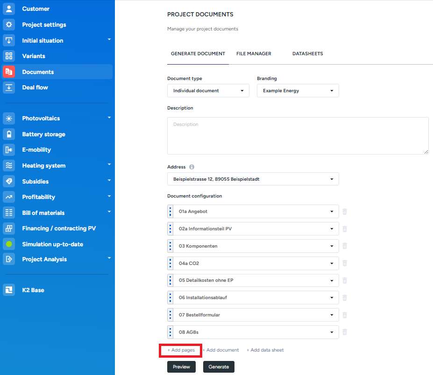Click the Address info icon
This screenshot has width=433, height=375.
click(x=192, y=167)
